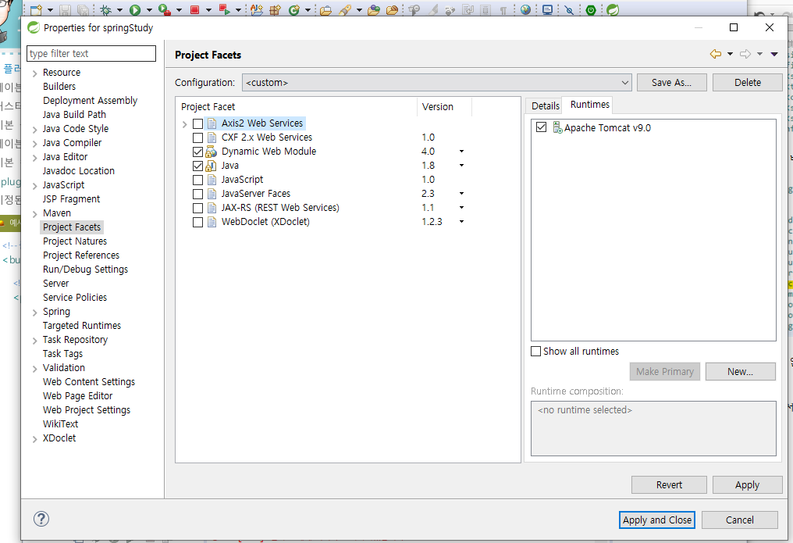
Task: Open the JAX-RS version 1.1 dropdown
Action: [461, 208]
